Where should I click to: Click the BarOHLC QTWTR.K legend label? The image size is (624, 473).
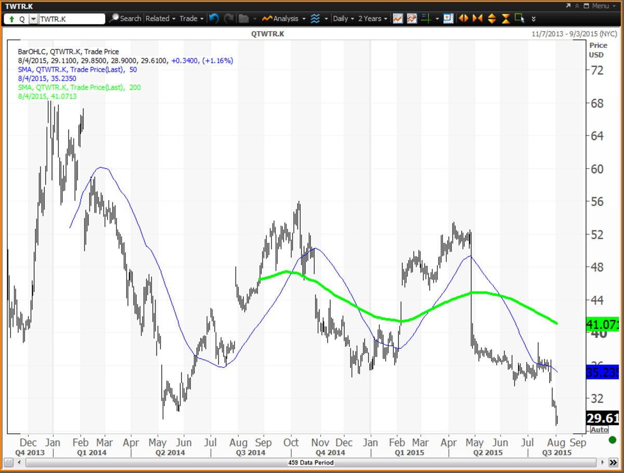point(69,51)
